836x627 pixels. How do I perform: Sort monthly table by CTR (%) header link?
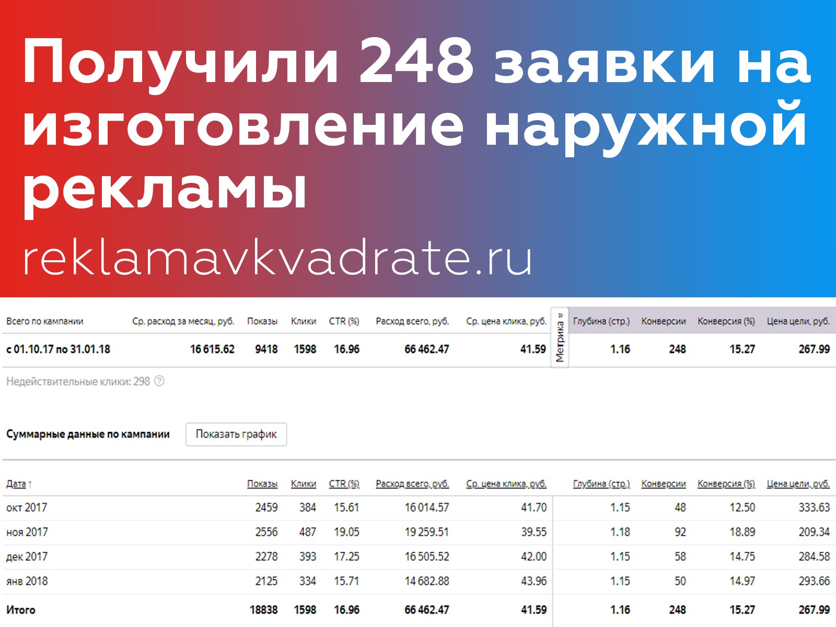[344, 484]
